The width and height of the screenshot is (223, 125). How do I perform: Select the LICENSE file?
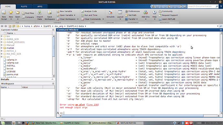[11, 71]
